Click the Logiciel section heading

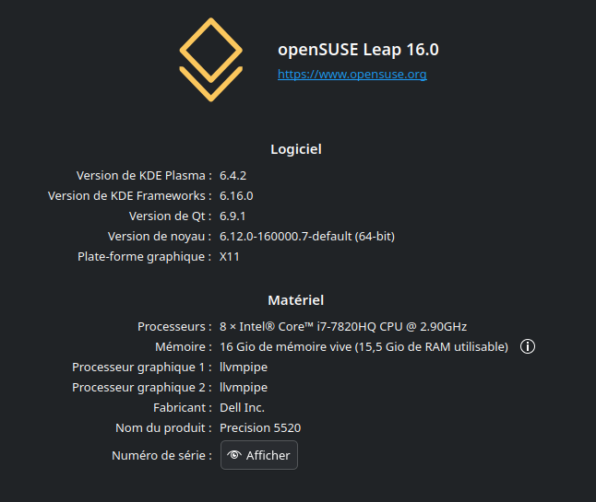point(296,148)
